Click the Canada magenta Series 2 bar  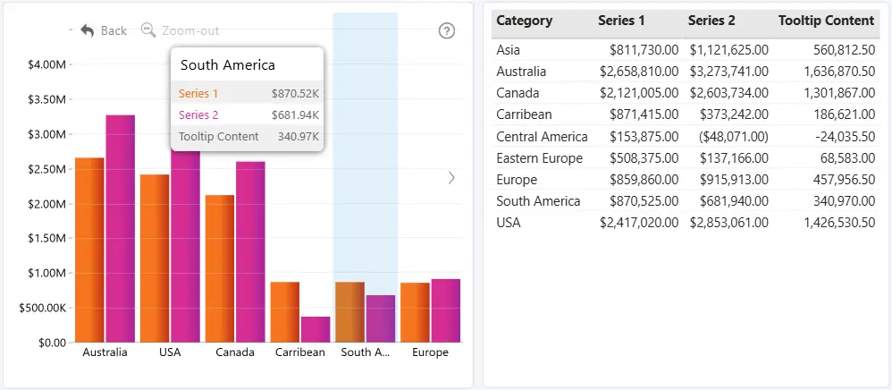(x=250, y=251)
